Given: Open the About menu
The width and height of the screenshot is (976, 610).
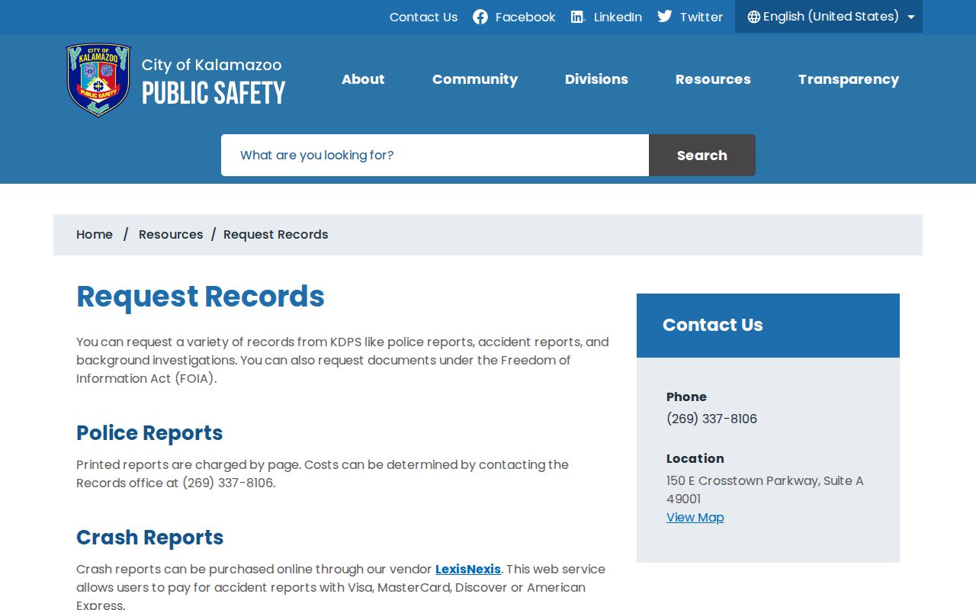Looking at the screenshot, I should pyautogui.click(x=363, y=79).
